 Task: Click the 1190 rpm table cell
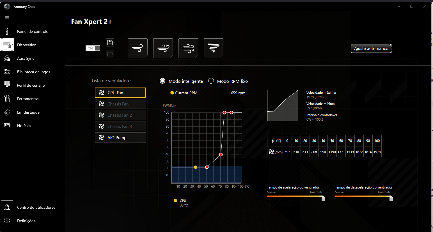[332, 152]
